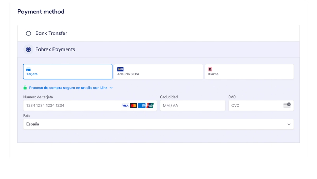Screen dimensions: 317x179
Task: Select the Fabrex Payments radio button
Action: point(29,49)
